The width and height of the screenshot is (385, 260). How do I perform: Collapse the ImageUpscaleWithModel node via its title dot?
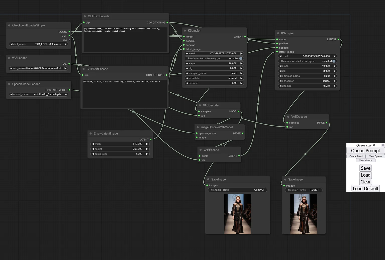point(198,127)
